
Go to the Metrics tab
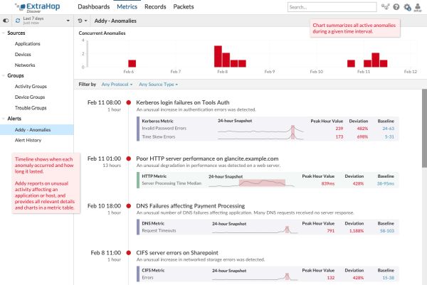127,7
